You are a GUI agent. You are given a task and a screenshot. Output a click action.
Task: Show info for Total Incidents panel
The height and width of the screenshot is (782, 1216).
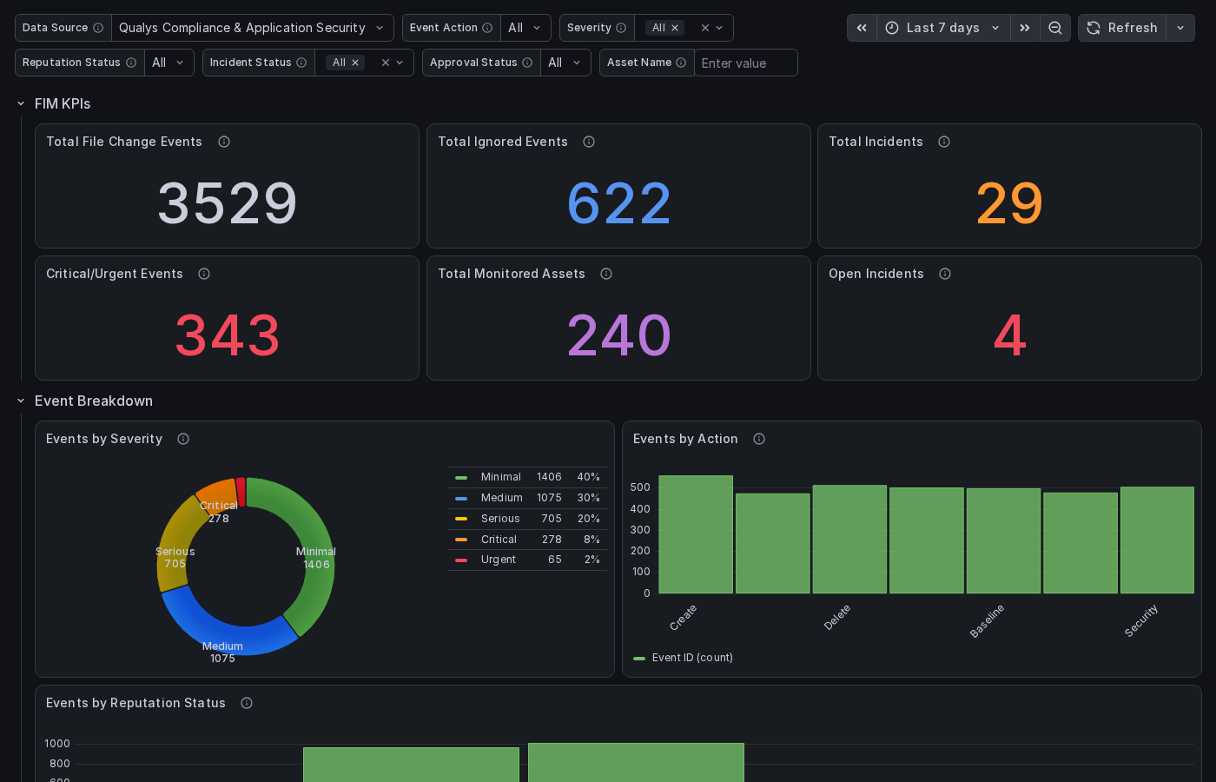[x=944, y=142]
